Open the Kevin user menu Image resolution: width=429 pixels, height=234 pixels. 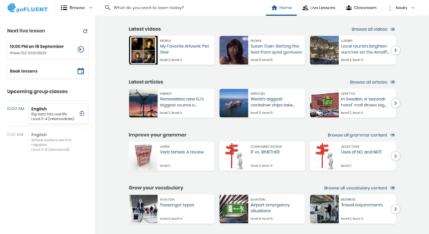pyautogui.click(x=401, y=7)
